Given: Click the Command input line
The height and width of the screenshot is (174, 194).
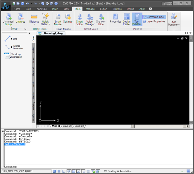Looking at the screenshot, I should tap(98, 167).
